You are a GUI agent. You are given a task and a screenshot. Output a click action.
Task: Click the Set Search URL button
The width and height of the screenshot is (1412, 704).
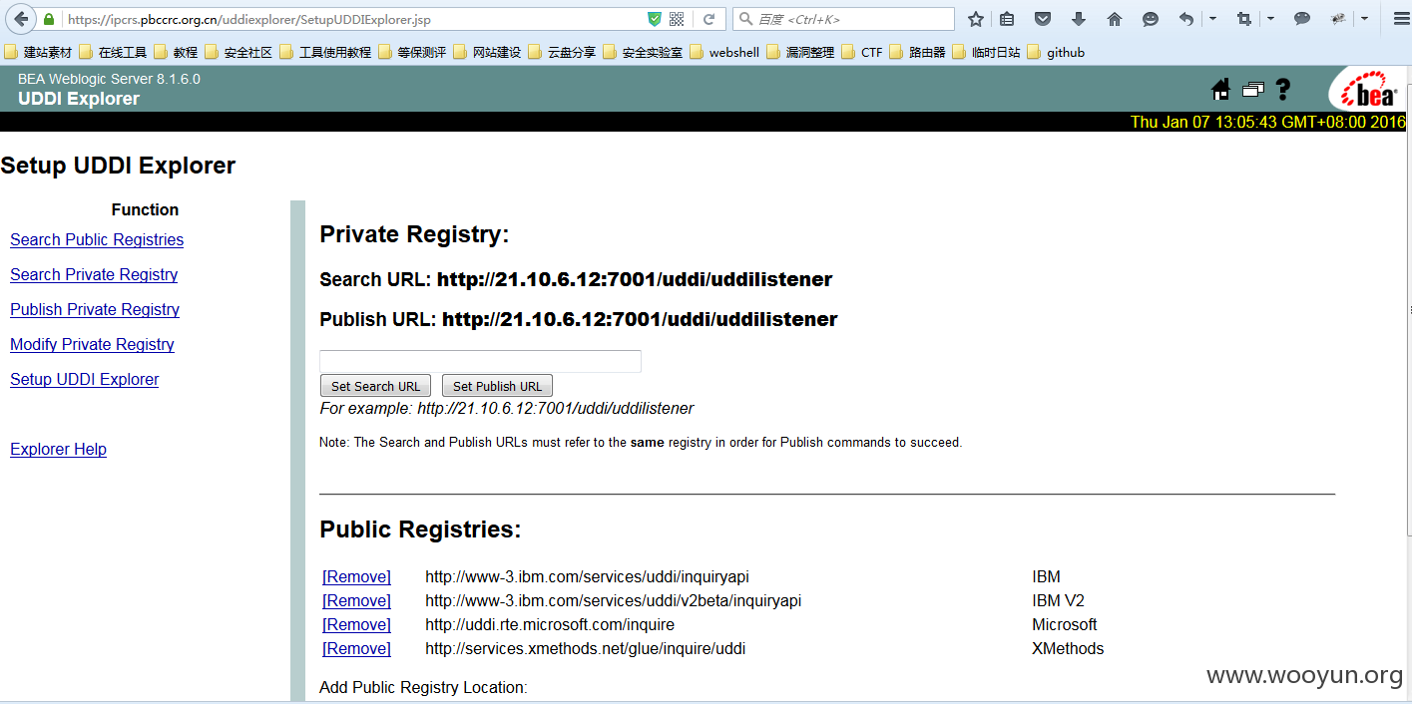tap(376, 386)
